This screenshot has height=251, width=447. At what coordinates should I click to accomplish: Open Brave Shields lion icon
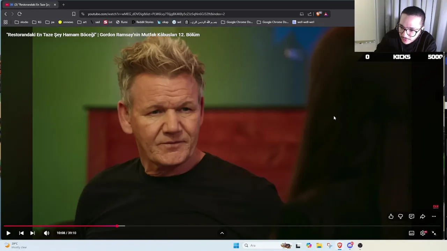318,14
